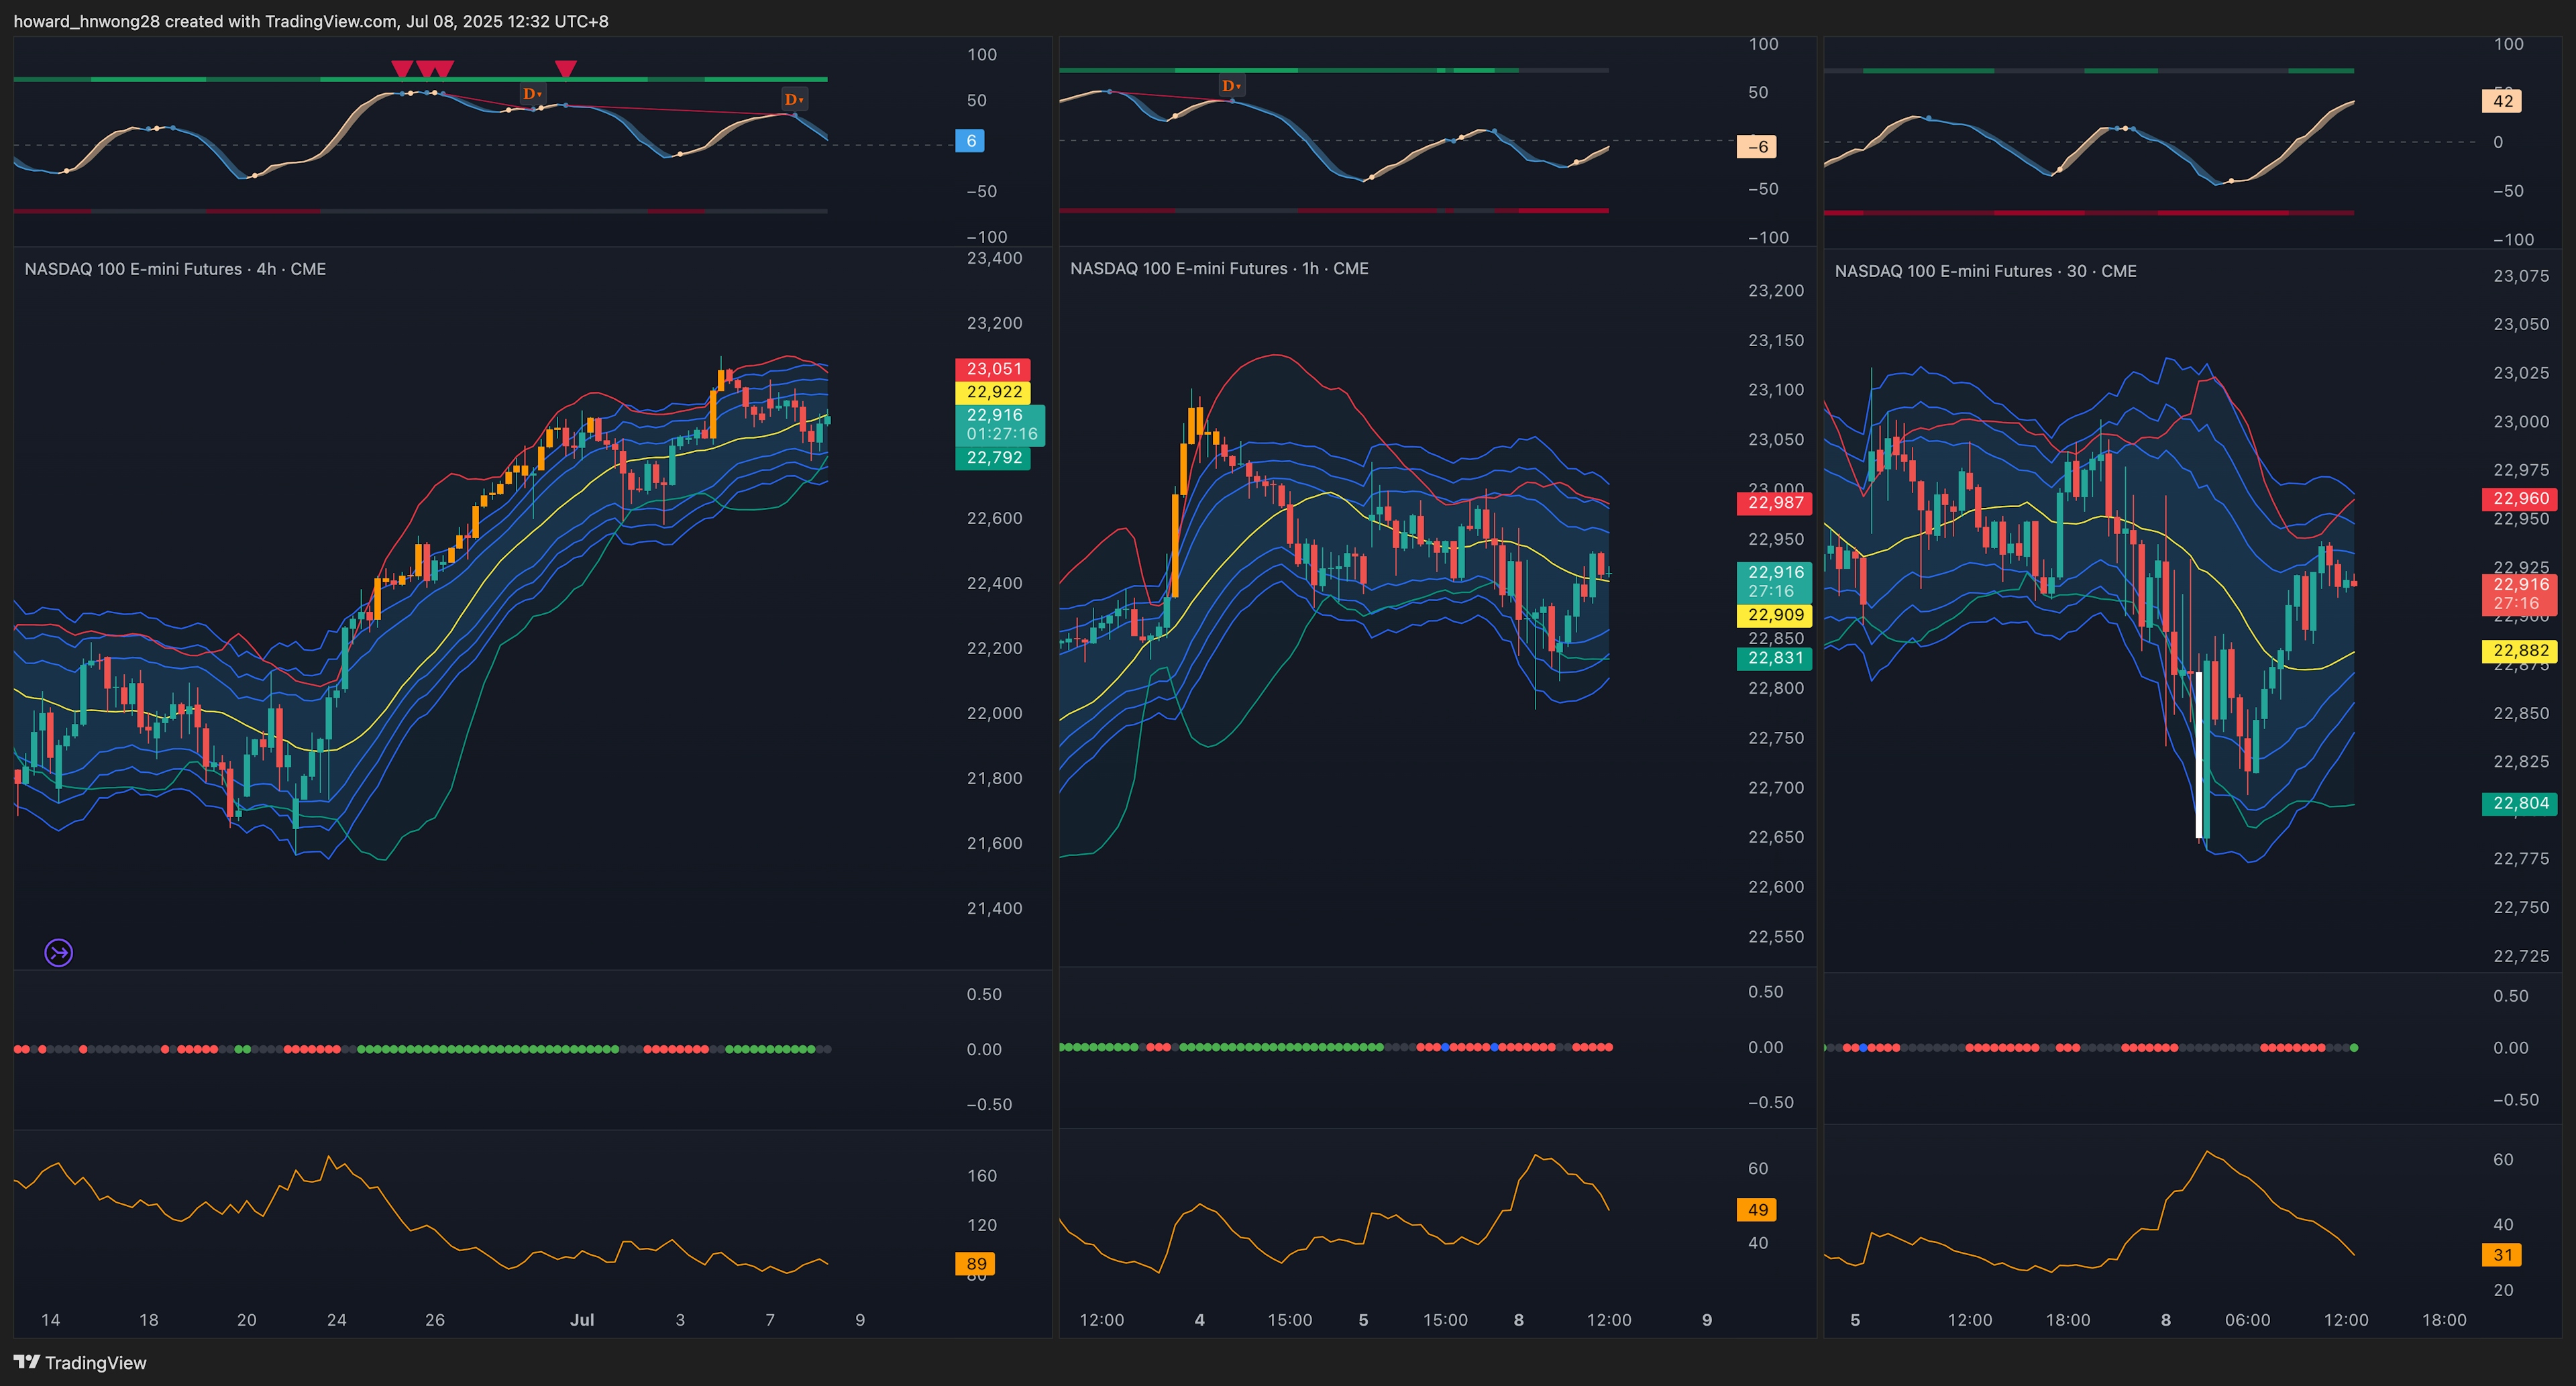
Task: Click the red 22,916 current price label on the 30-minute chart
Action: click(2519, 594)
